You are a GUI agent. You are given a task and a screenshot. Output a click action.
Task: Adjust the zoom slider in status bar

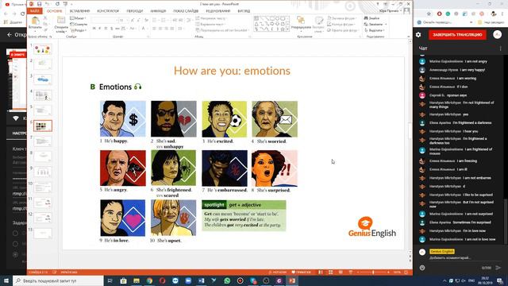(x=373, y=272)
